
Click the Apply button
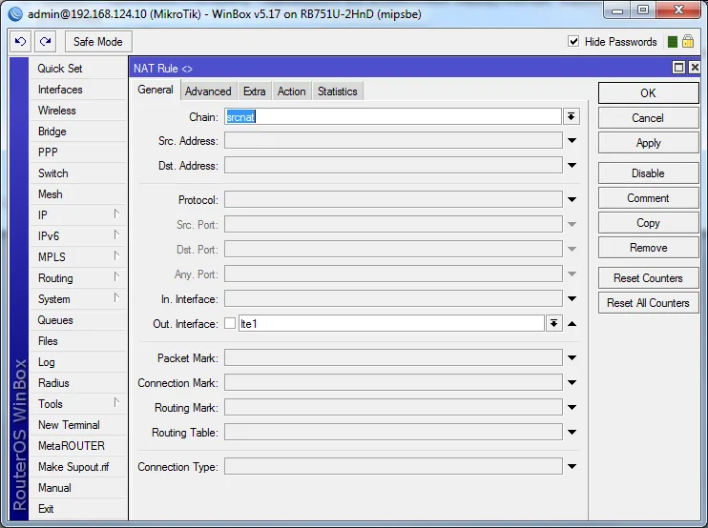pos(649,143)
